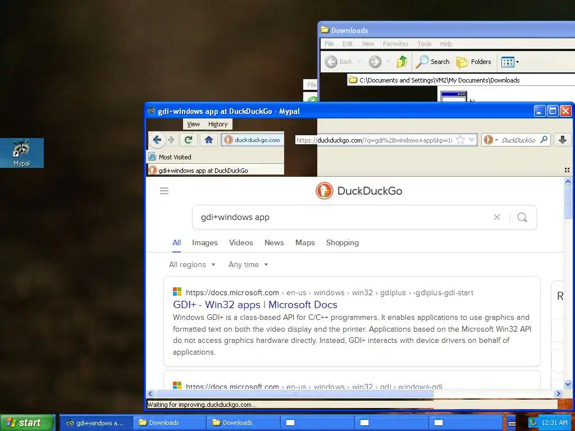Open Mypal's downloads arrow button

pos(563,140)
